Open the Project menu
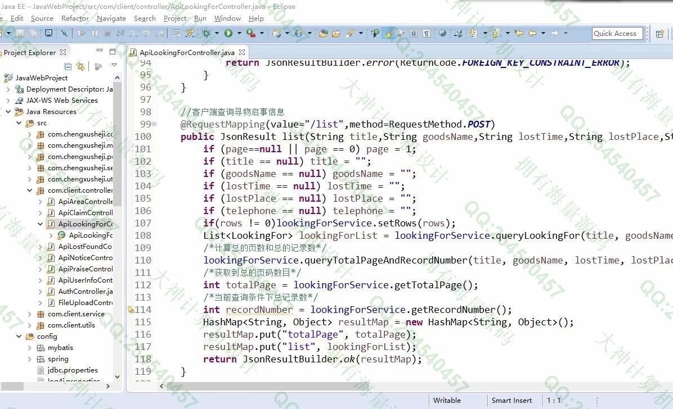The image size is (673, 409). tap(174, 19)
